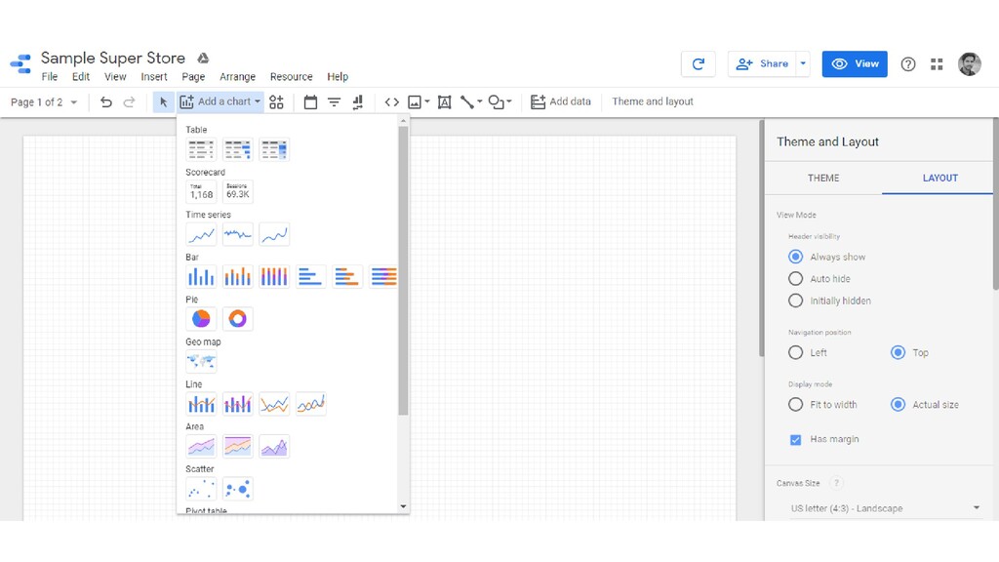Select Initially hidden header option

click(x=795, y=301)
